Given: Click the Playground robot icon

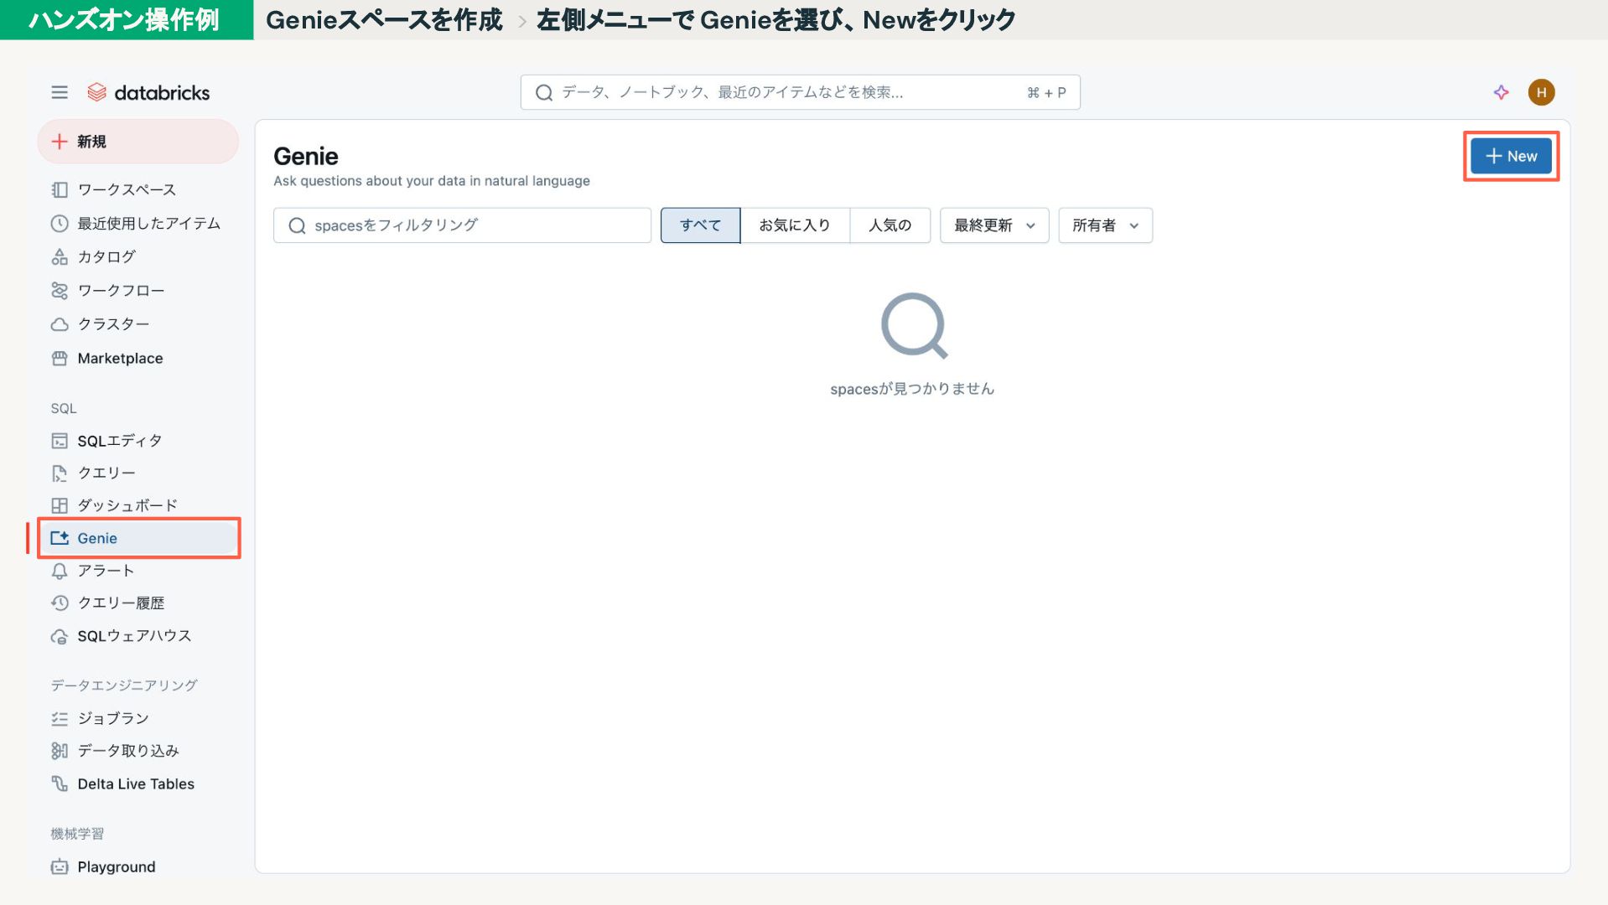Looking at the screenshot, I should click(60, 867).
